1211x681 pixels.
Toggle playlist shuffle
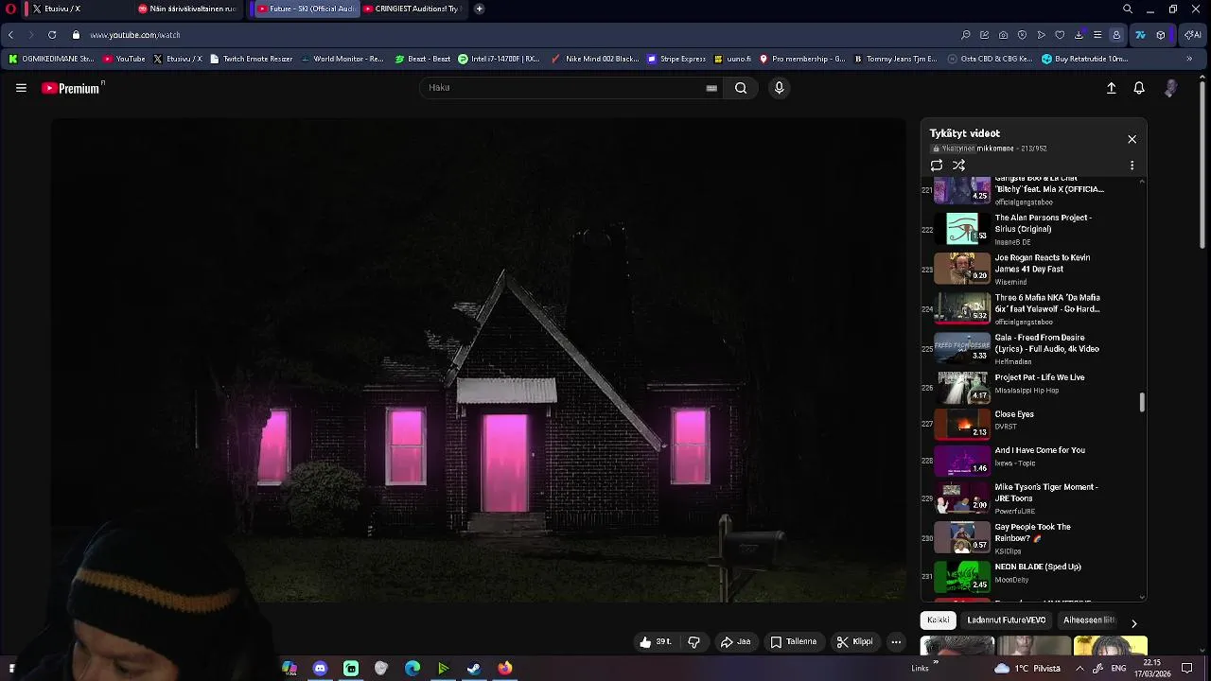(x=958, y=166)
